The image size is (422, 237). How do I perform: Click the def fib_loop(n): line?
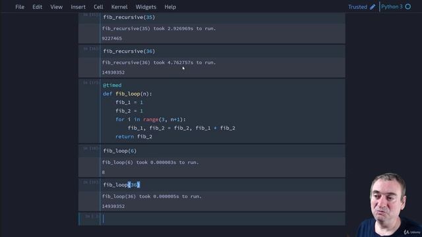(127, 93)
